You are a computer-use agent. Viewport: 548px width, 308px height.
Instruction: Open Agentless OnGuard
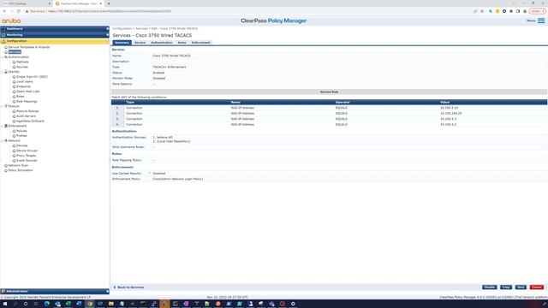[x=30, y=121]
